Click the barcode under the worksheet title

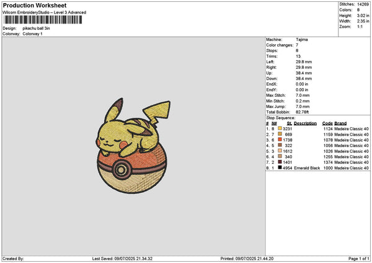(43, 20)
